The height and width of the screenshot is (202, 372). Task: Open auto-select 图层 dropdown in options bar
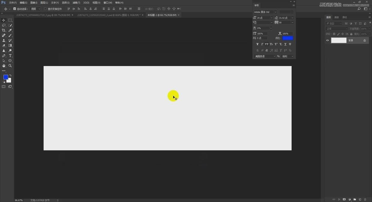point(35,9)
